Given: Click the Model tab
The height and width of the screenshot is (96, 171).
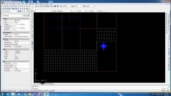Looking at the screenshot, I should 42,83.
